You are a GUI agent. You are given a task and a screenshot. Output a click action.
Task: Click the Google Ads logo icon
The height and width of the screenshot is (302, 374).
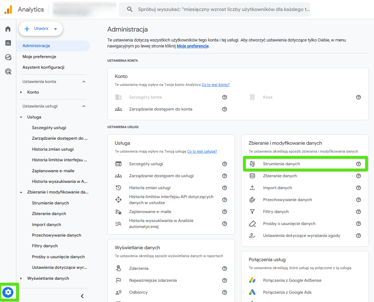[x=252, y=292]
